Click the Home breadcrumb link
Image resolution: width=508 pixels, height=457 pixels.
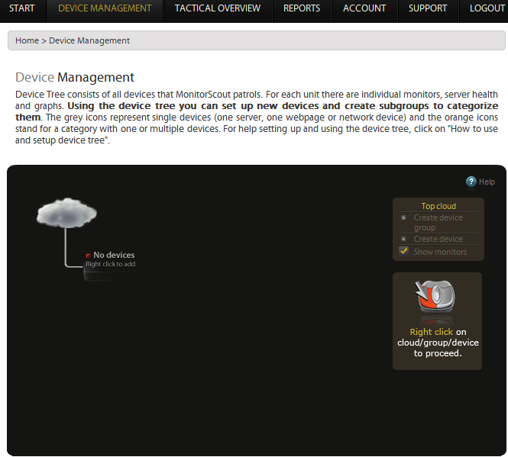pos(27,40)
